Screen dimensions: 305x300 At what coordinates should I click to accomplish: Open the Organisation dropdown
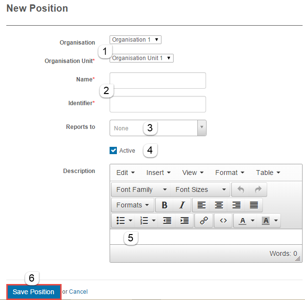(x=135, y=40)
